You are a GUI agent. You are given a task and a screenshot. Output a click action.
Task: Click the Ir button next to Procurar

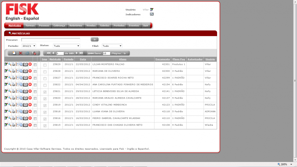tap(95, 39)
